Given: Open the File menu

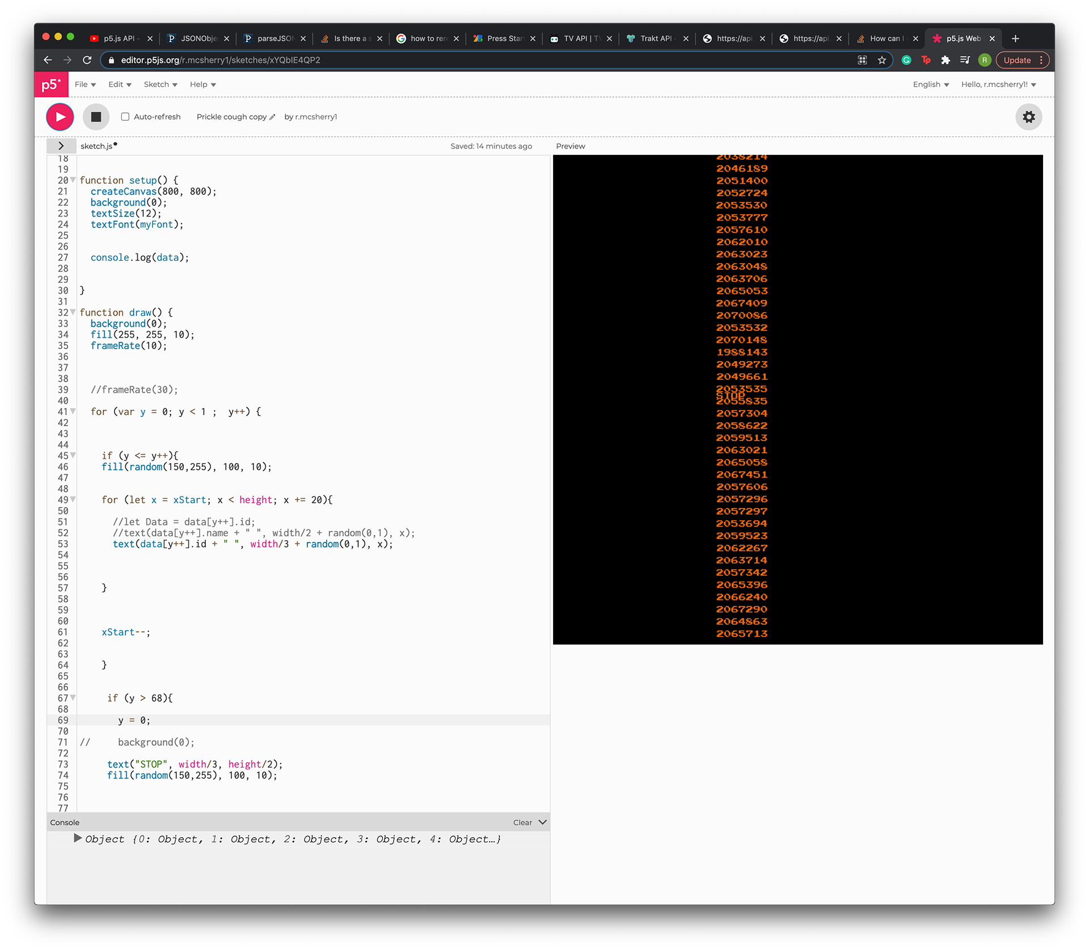Looking at the screenshot, I should pyautogui.click(x=85, y=84).
